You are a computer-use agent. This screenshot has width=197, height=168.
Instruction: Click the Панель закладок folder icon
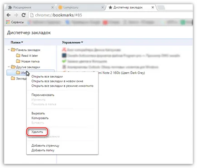point(13,49)
